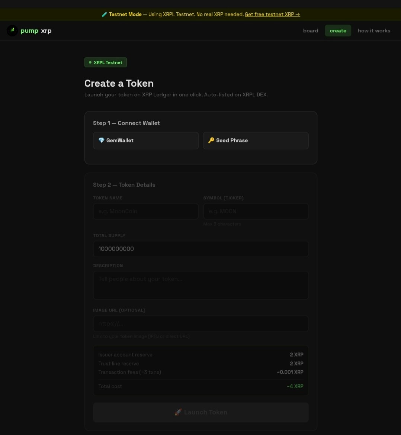Click the Testnet Mode banner
The width and height of the screenshot is (401, 435).
(200, 14)
